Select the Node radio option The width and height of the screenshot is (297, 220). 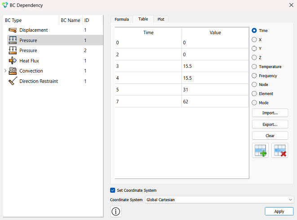254,85
